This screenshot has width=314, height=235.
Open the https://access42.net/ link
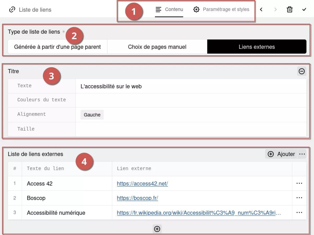pos(142,184)
